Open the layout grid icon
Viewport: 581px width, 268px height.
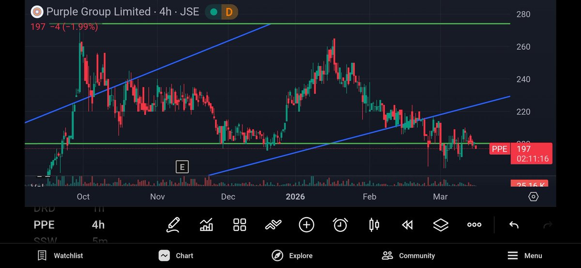240,225
